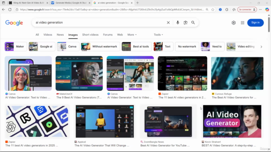This screenshot has width=271, height=152.
Task: Filter results by Without watermark chip
Action: 100,46
